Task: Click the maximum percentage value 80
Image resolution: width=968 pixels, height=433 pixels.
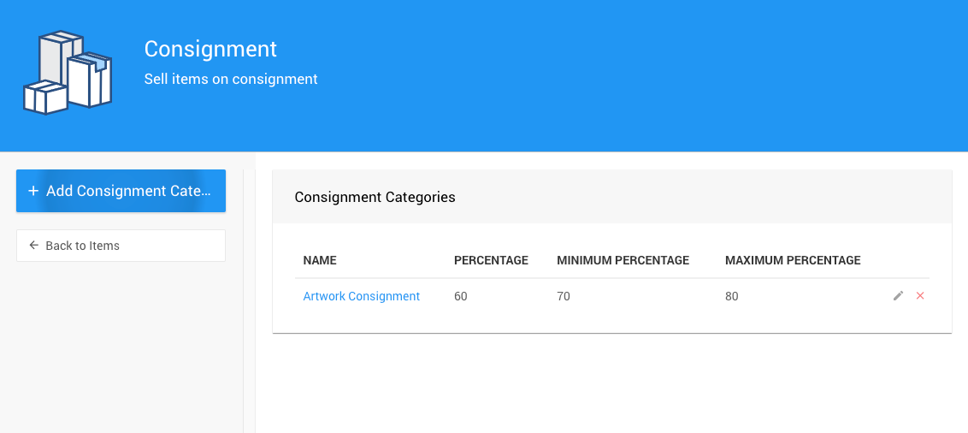Action: (x=732, y=296)
